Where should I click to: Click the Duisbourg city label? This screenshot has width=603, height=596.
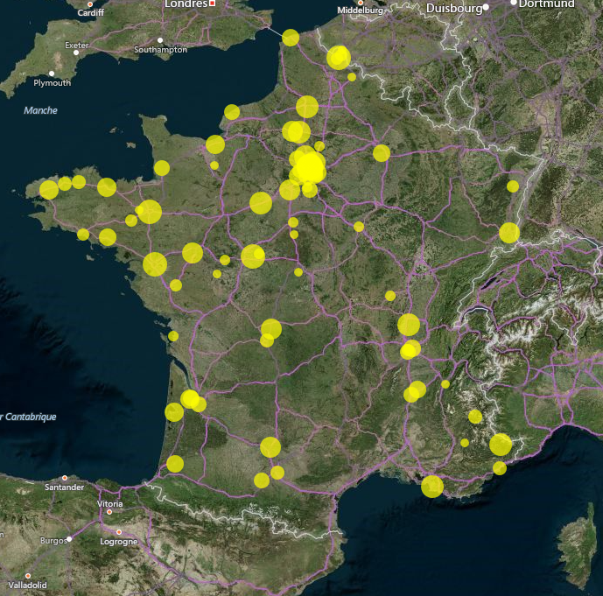(454, 9)
